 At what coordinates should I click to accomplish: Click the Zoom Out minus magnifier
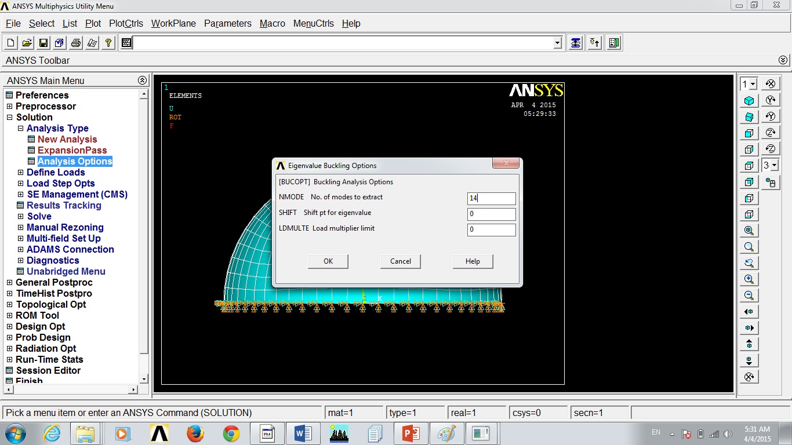749,296
